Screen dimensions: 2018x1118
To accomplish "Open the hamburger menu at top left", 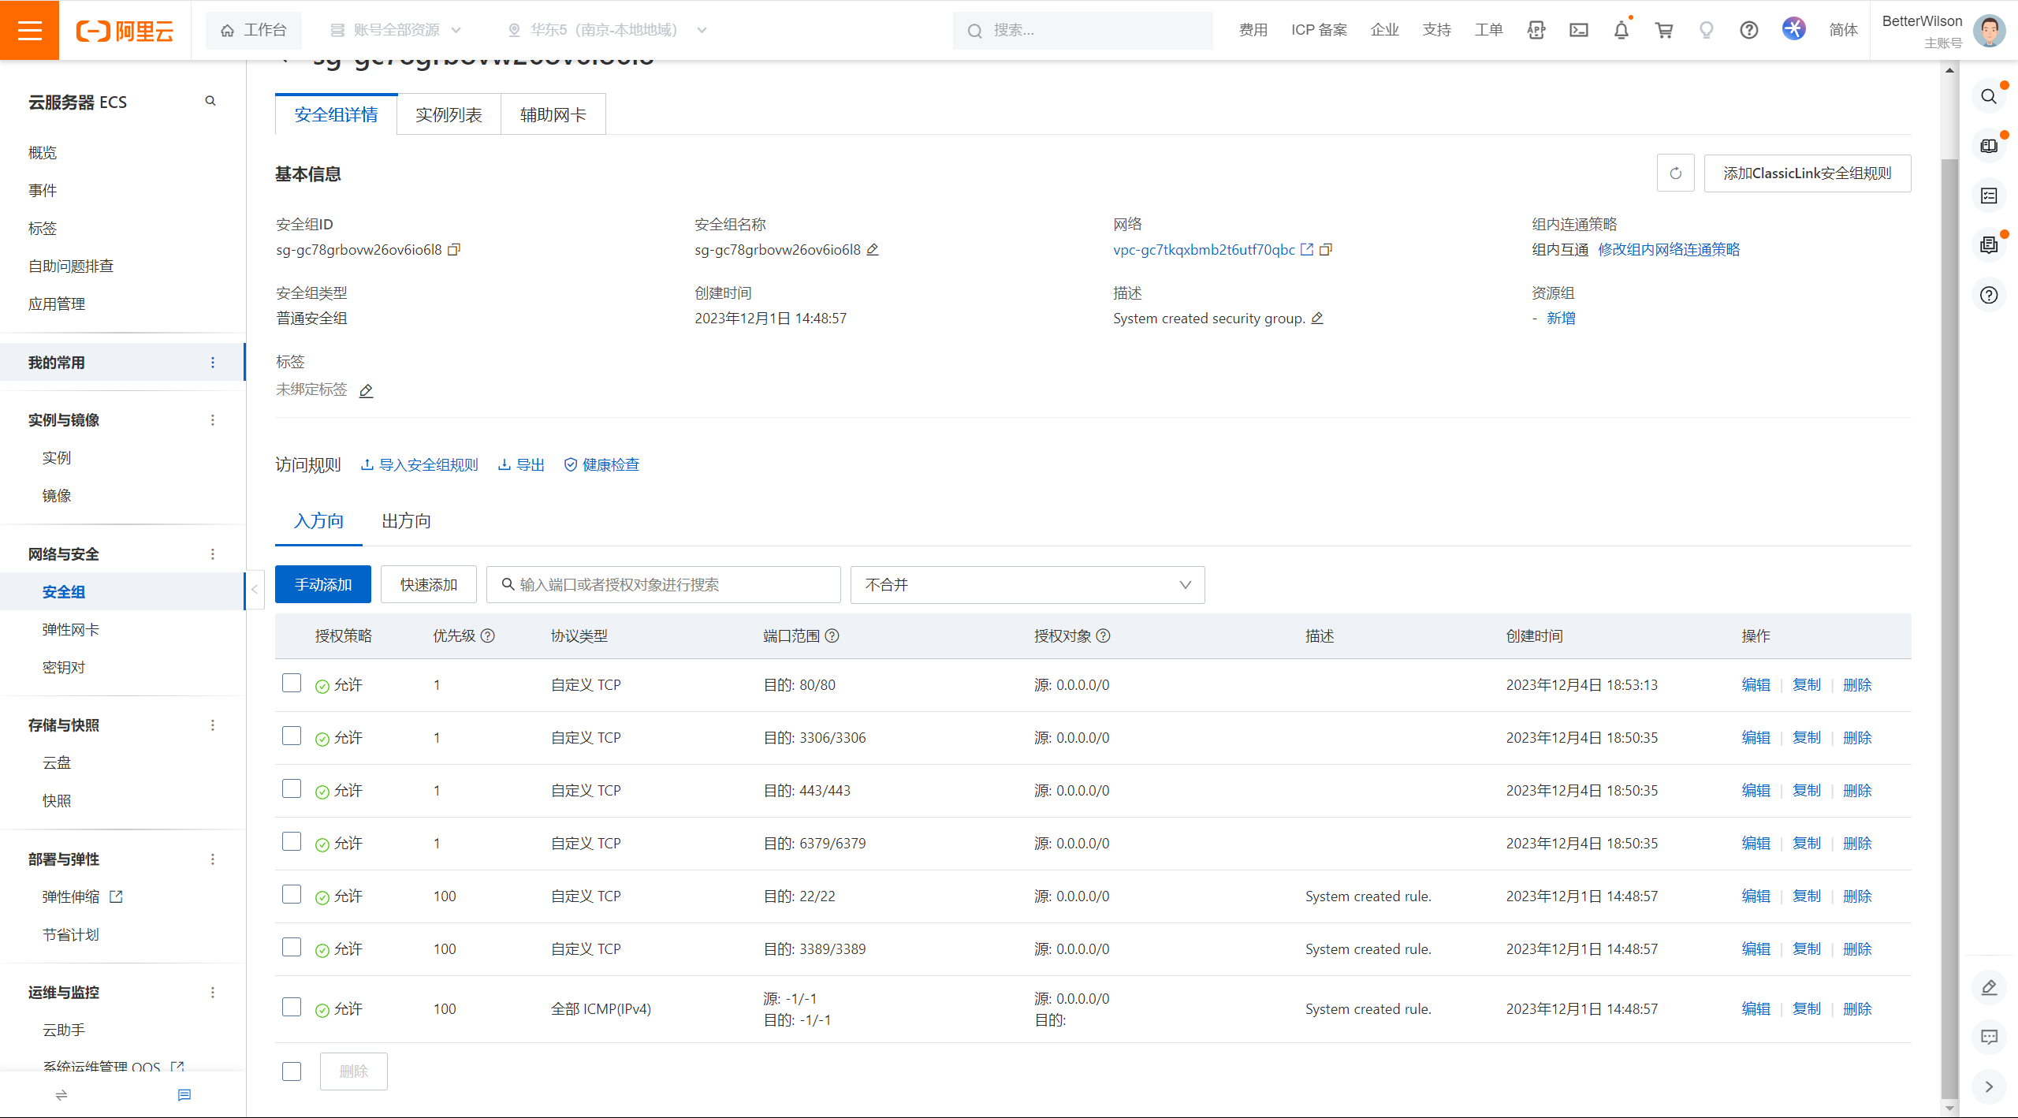I will [x=29, y=30].
